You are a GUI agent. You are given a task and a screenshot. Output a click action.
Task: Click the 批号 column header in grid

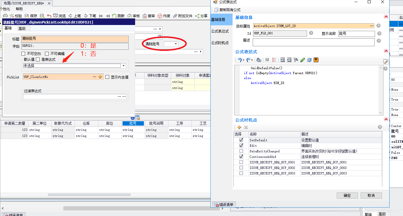tap(133, 123)
